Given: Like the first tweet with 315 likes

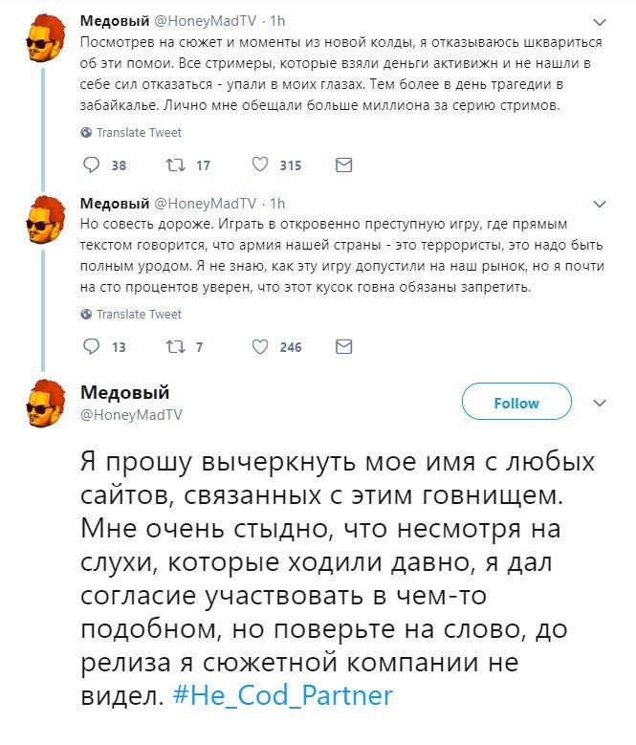Looking at the screenshot, I should pyautogui.click(x=260, y=165).
